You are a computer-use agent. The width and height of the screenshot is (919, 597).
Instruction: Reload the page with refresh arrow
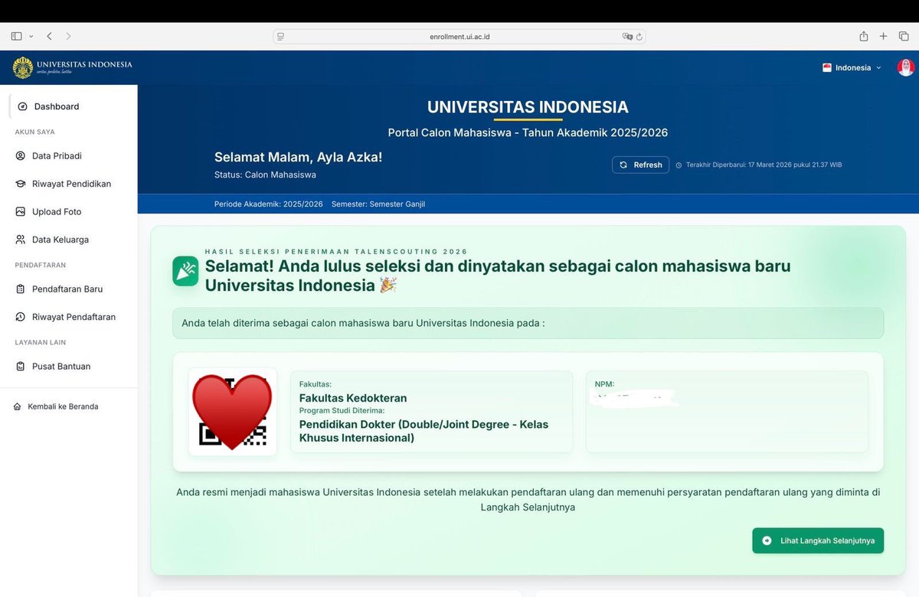[x=639, y=36]
